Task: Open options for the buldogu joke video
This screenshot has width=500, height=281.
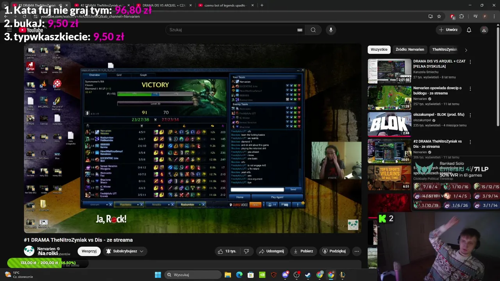Action: (470, 89)
